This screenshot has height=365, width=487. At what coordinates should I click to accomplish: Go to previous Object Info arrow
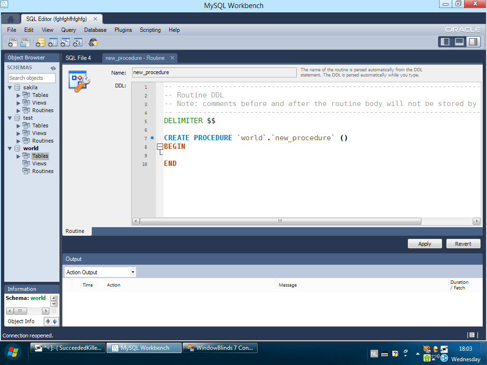[x=48, y=322]
